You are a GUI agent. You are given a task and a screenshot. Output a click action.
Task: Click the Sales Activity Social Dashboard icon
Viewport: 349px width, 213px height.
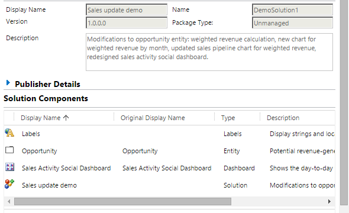click(9, 167)
